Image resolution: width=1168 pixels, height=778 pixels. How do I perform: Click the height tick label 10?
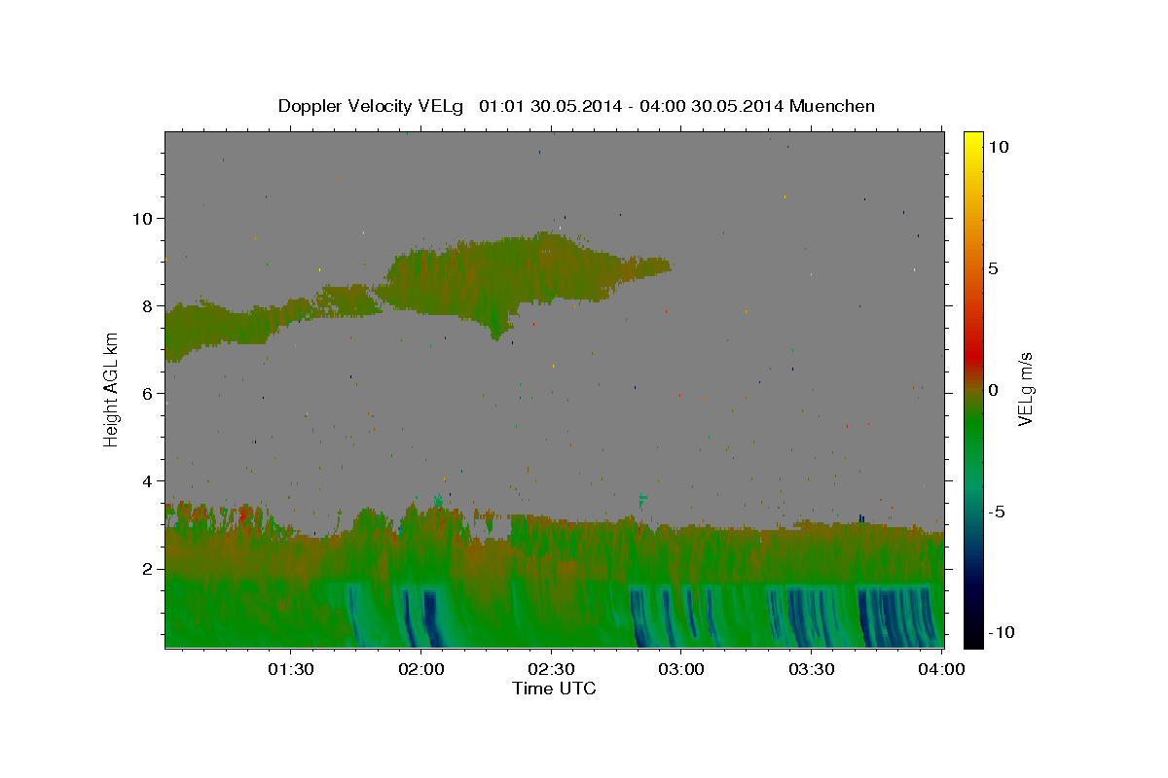point(141,218)
